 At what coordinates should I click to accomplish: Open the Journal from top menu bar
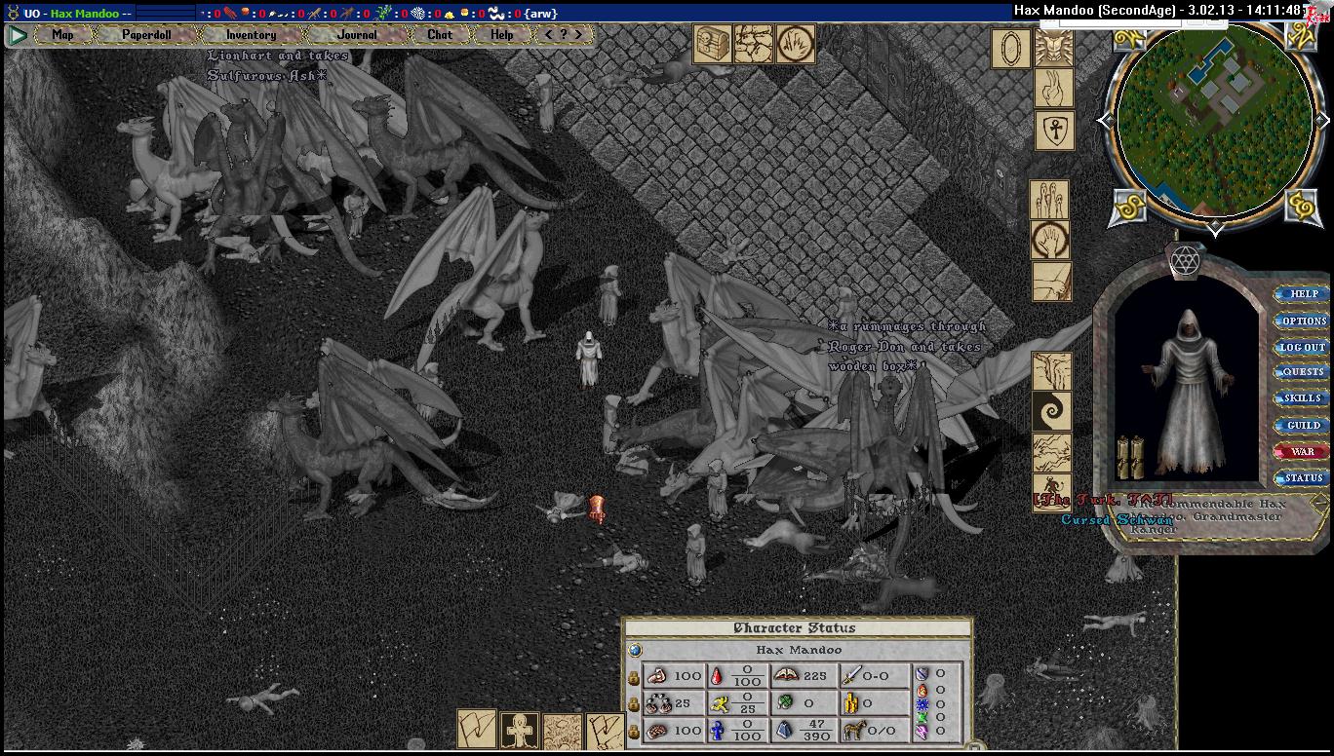pos(356,35)
